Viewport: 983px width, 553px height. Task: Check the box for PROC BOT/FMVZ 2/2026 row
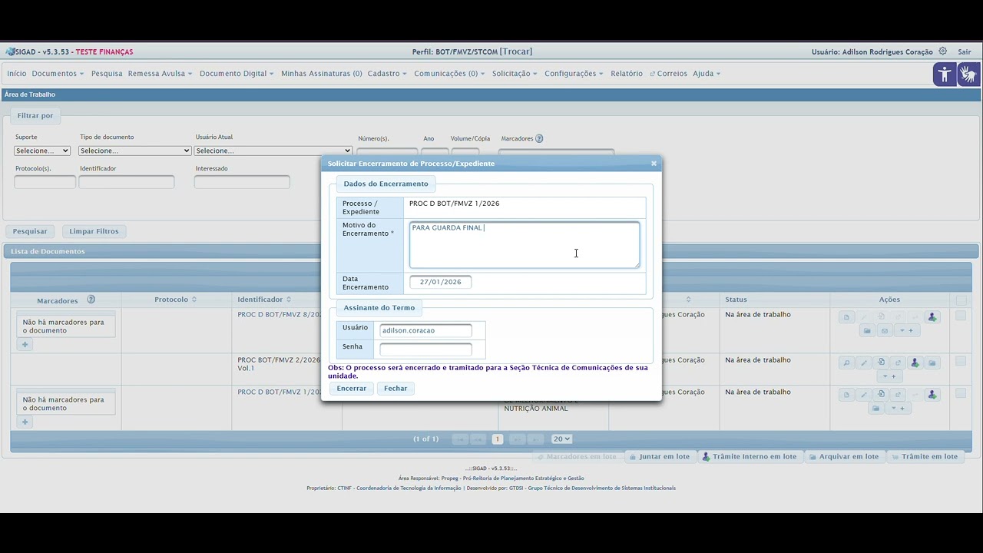tap(960, 361)
